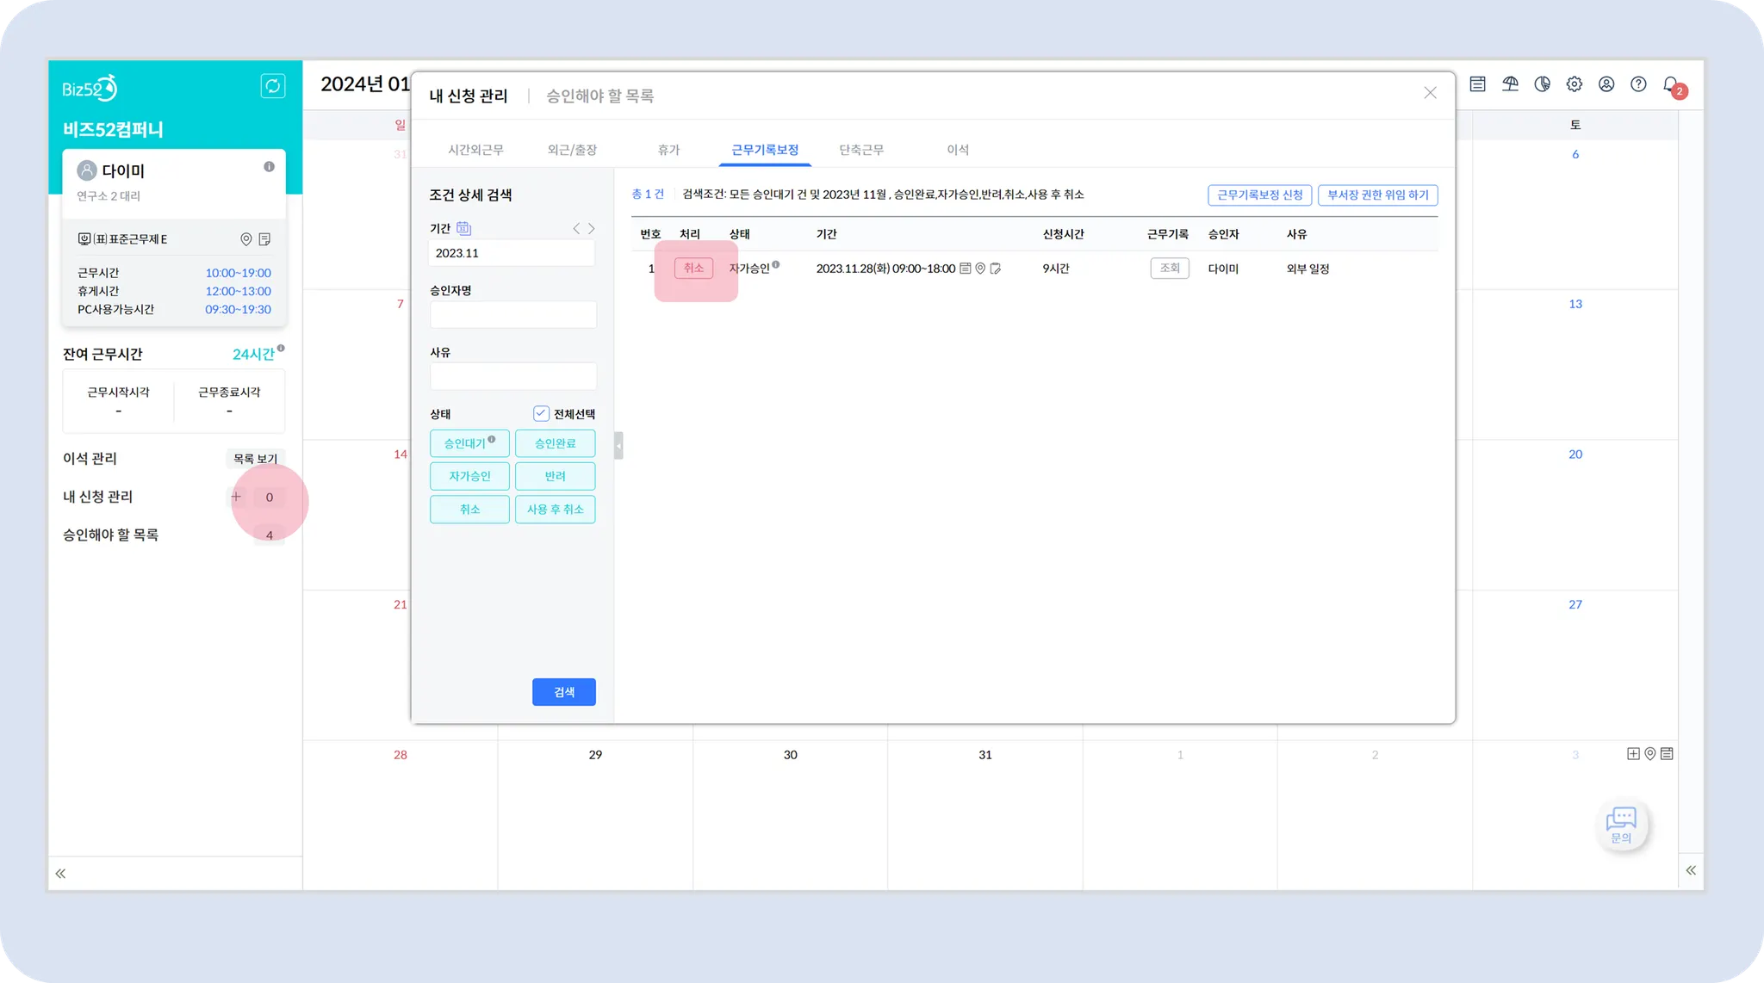This screenshot has width=1764, height=983.
Task: Switch to the 시간외근무 tab
Action: point(475,150)
